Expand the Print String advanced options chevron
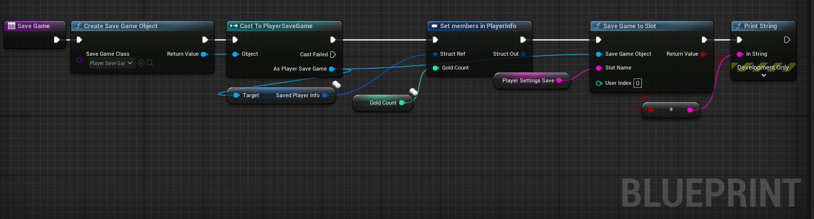 coord(764,75)
